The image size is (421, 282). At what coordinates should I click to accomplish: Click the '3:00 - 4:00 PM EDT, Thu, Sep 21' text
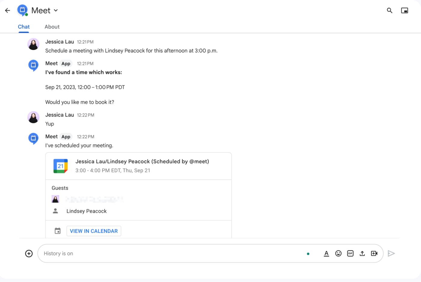pyautogui.click(x=113, y=170)
